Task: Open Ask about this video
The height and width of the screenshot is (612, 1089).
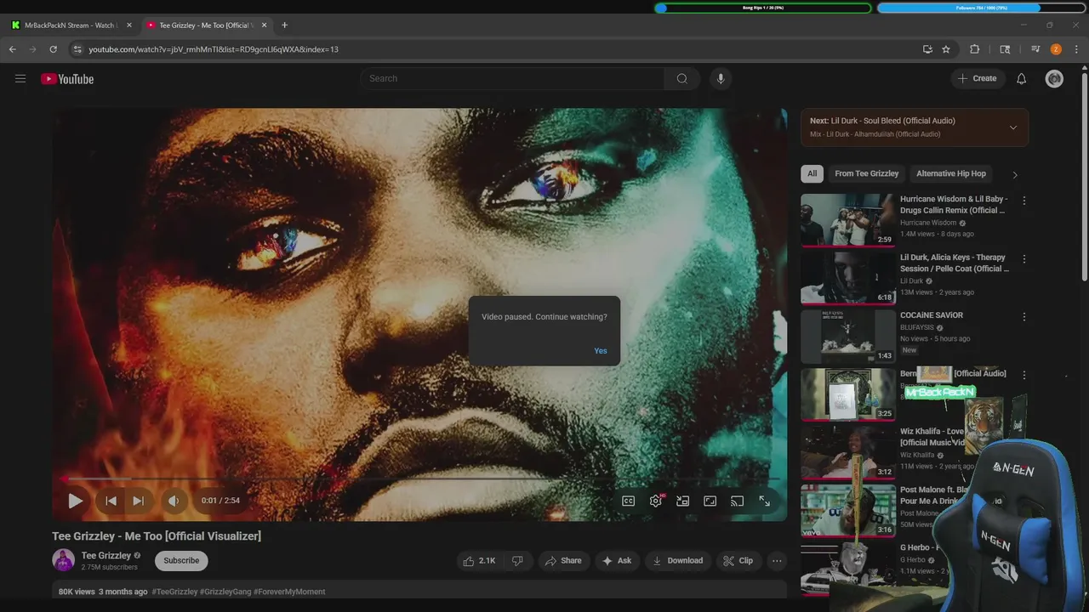Action: 616,561
